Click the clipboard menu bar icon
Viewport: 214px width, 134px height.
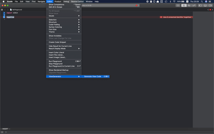coord(151,2)
